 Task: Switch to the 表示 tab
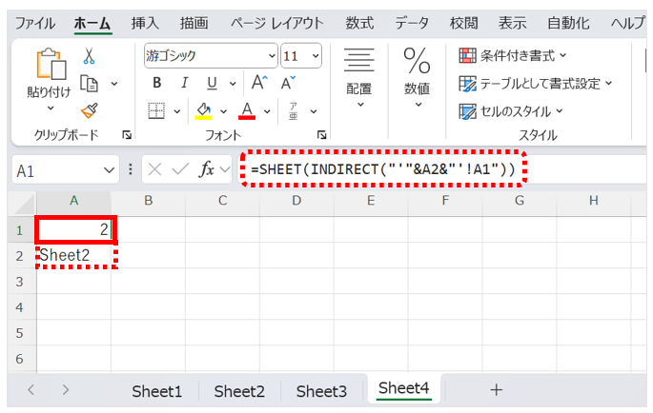[513, 23]
